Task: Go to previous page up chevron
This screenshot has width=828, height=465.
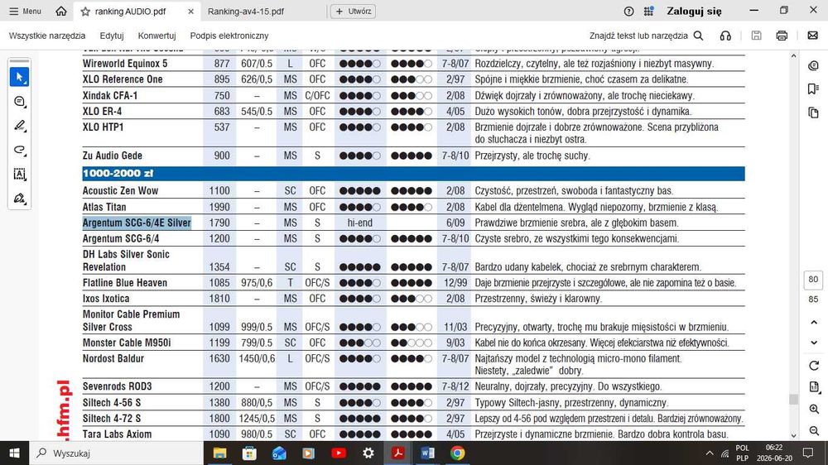Action: tap(814, 322)
